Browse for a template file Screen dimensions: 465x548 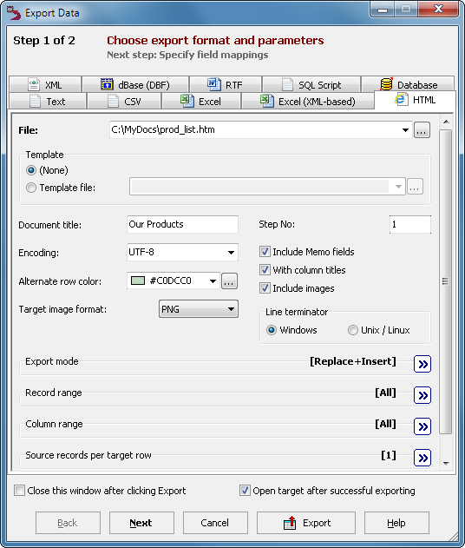click(415, 186)
